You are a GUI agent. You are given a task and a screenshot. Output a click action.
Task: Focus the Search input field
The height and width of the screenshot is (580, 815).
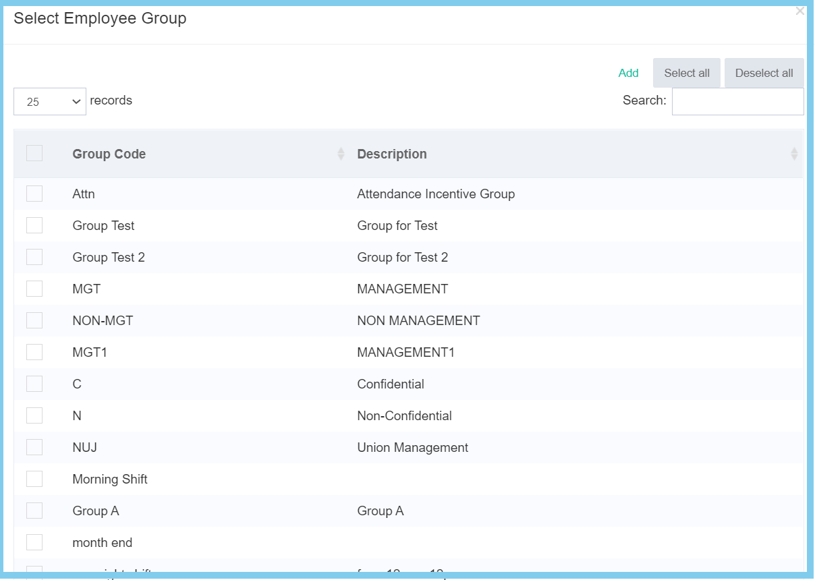(737, 101)
